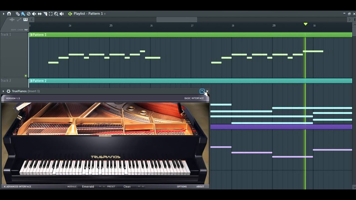This screenshot has height=200, width=356.
Task: Click bar 25 on the timeline ruler
Action: click(111, 26)
